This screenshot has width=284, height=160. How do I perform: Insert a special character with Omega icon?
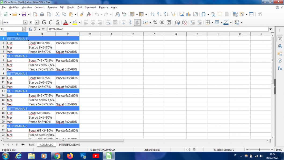tap(203, 14)
